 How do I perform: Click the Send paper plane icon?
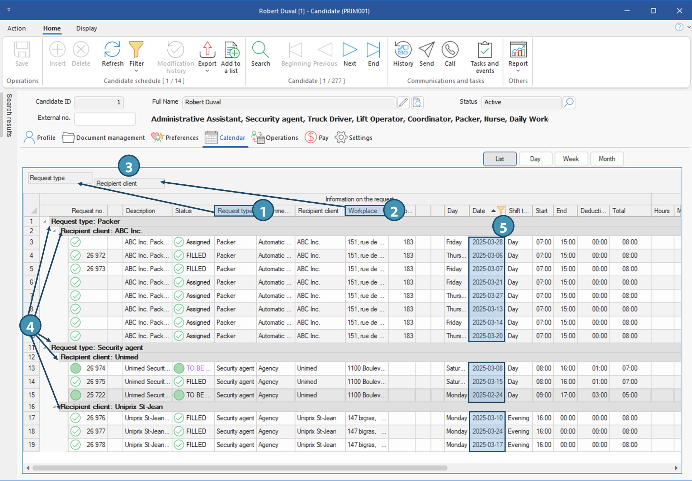click(x=427, y=50)
